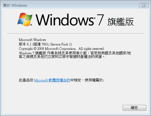Click the 確定 button
This screenshot has width=151, height=116.
[134, 108]
